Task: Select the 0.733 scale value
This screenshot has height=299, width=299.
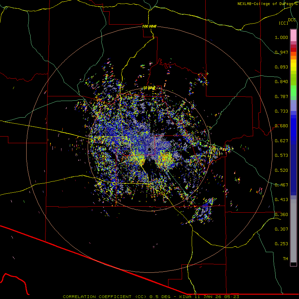Action: click(281, 111)
